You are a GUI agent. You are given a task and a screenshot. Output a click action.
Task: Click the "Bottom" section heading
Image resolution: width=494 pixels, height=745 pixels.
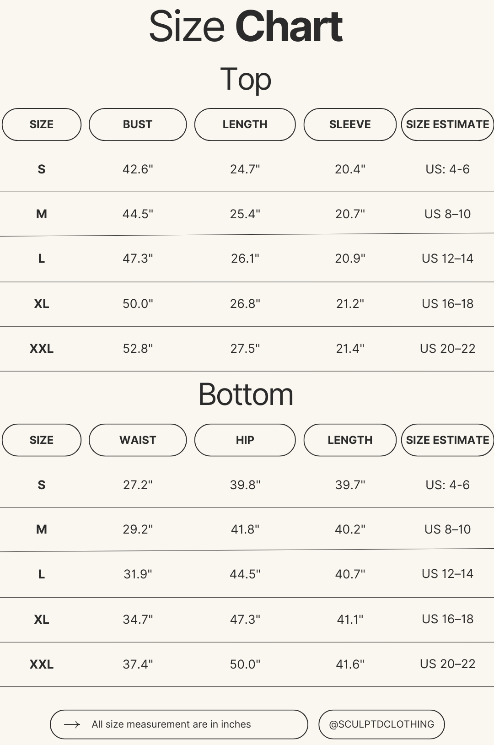coord(246,394)
